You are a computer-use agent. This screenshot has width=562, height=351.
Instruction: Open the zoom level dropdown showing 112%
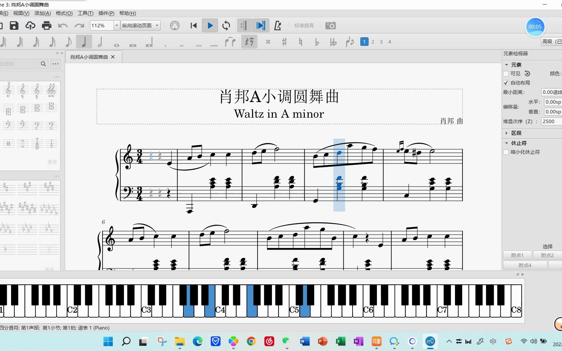click(x=117, y=25)
